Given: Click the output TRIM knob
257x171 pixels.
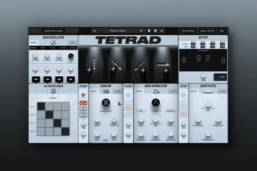Looking at the screenshot, I should point(203,76).
